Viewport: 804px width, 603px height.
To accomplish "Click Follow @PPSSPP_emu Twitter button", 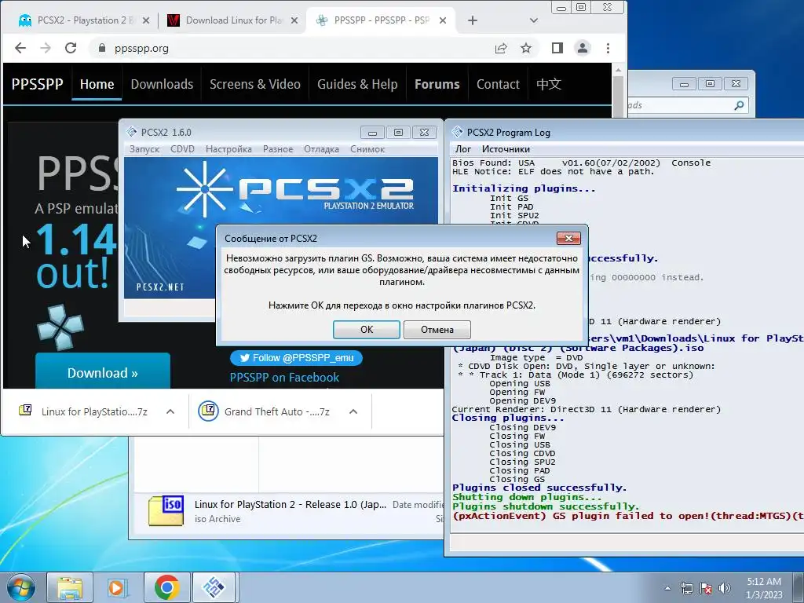I will click(296, 358).
